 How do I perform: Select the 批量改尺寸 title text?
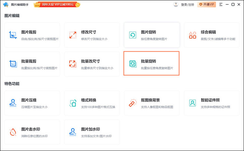pos(90,61)
